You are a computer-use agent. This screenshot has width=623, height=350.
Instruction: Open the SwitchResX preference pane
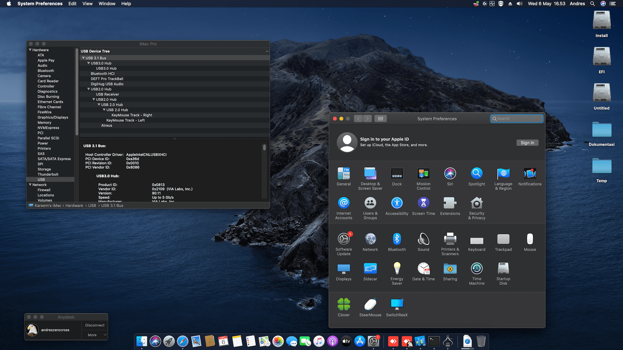click(x=397, y=308)
